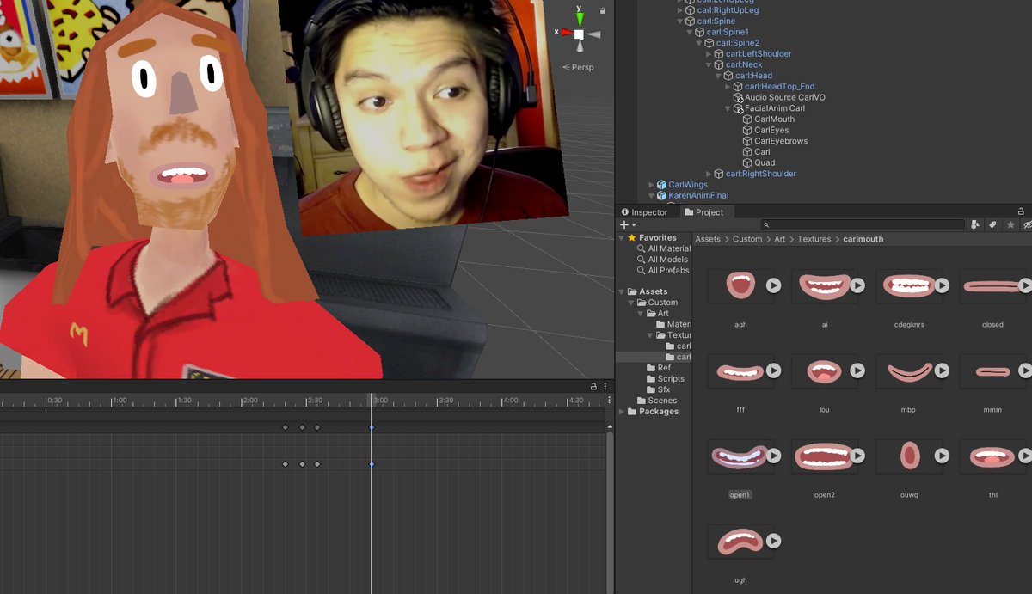This screenshot has height=594, width=1032.
Task: Expand sprites of ouwq texture
Action: [x=942, y=456]
